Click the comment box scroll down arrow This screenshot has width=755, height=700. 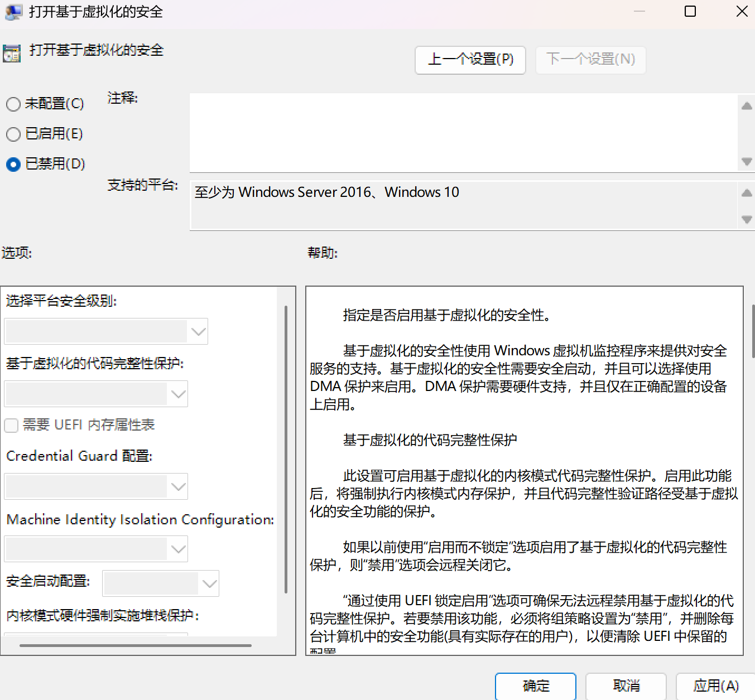pos(747,161)
